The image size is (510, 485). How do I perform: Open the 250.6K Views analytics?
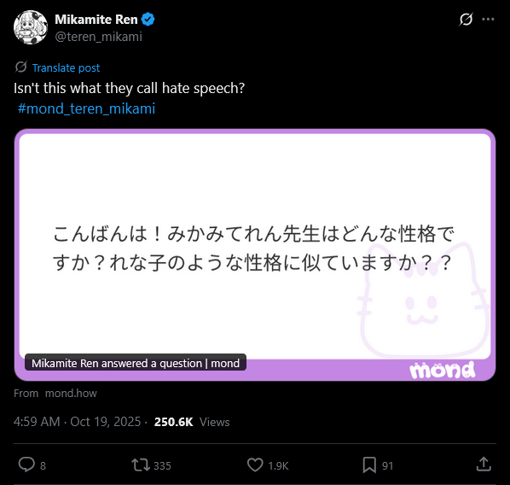click(x=192, y=422)
